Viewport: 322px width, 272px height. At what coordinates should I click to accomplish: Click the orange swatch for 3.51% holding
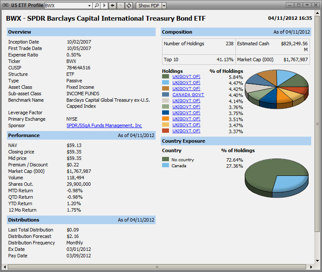click(x=166, y=119)
